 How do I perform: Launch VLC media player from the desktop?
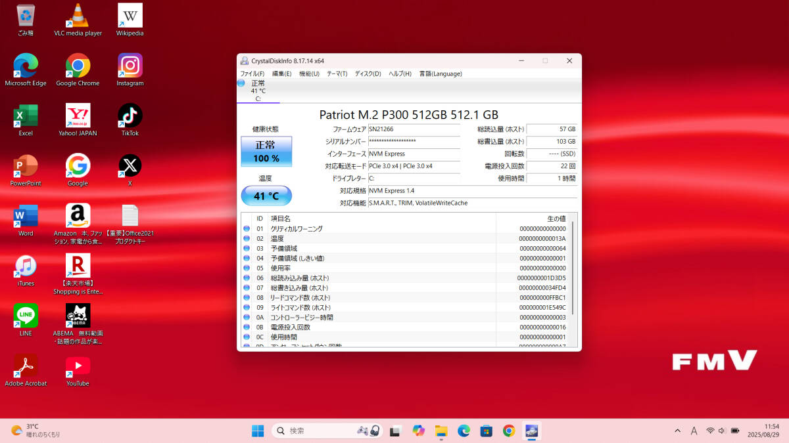click(78, 20)
